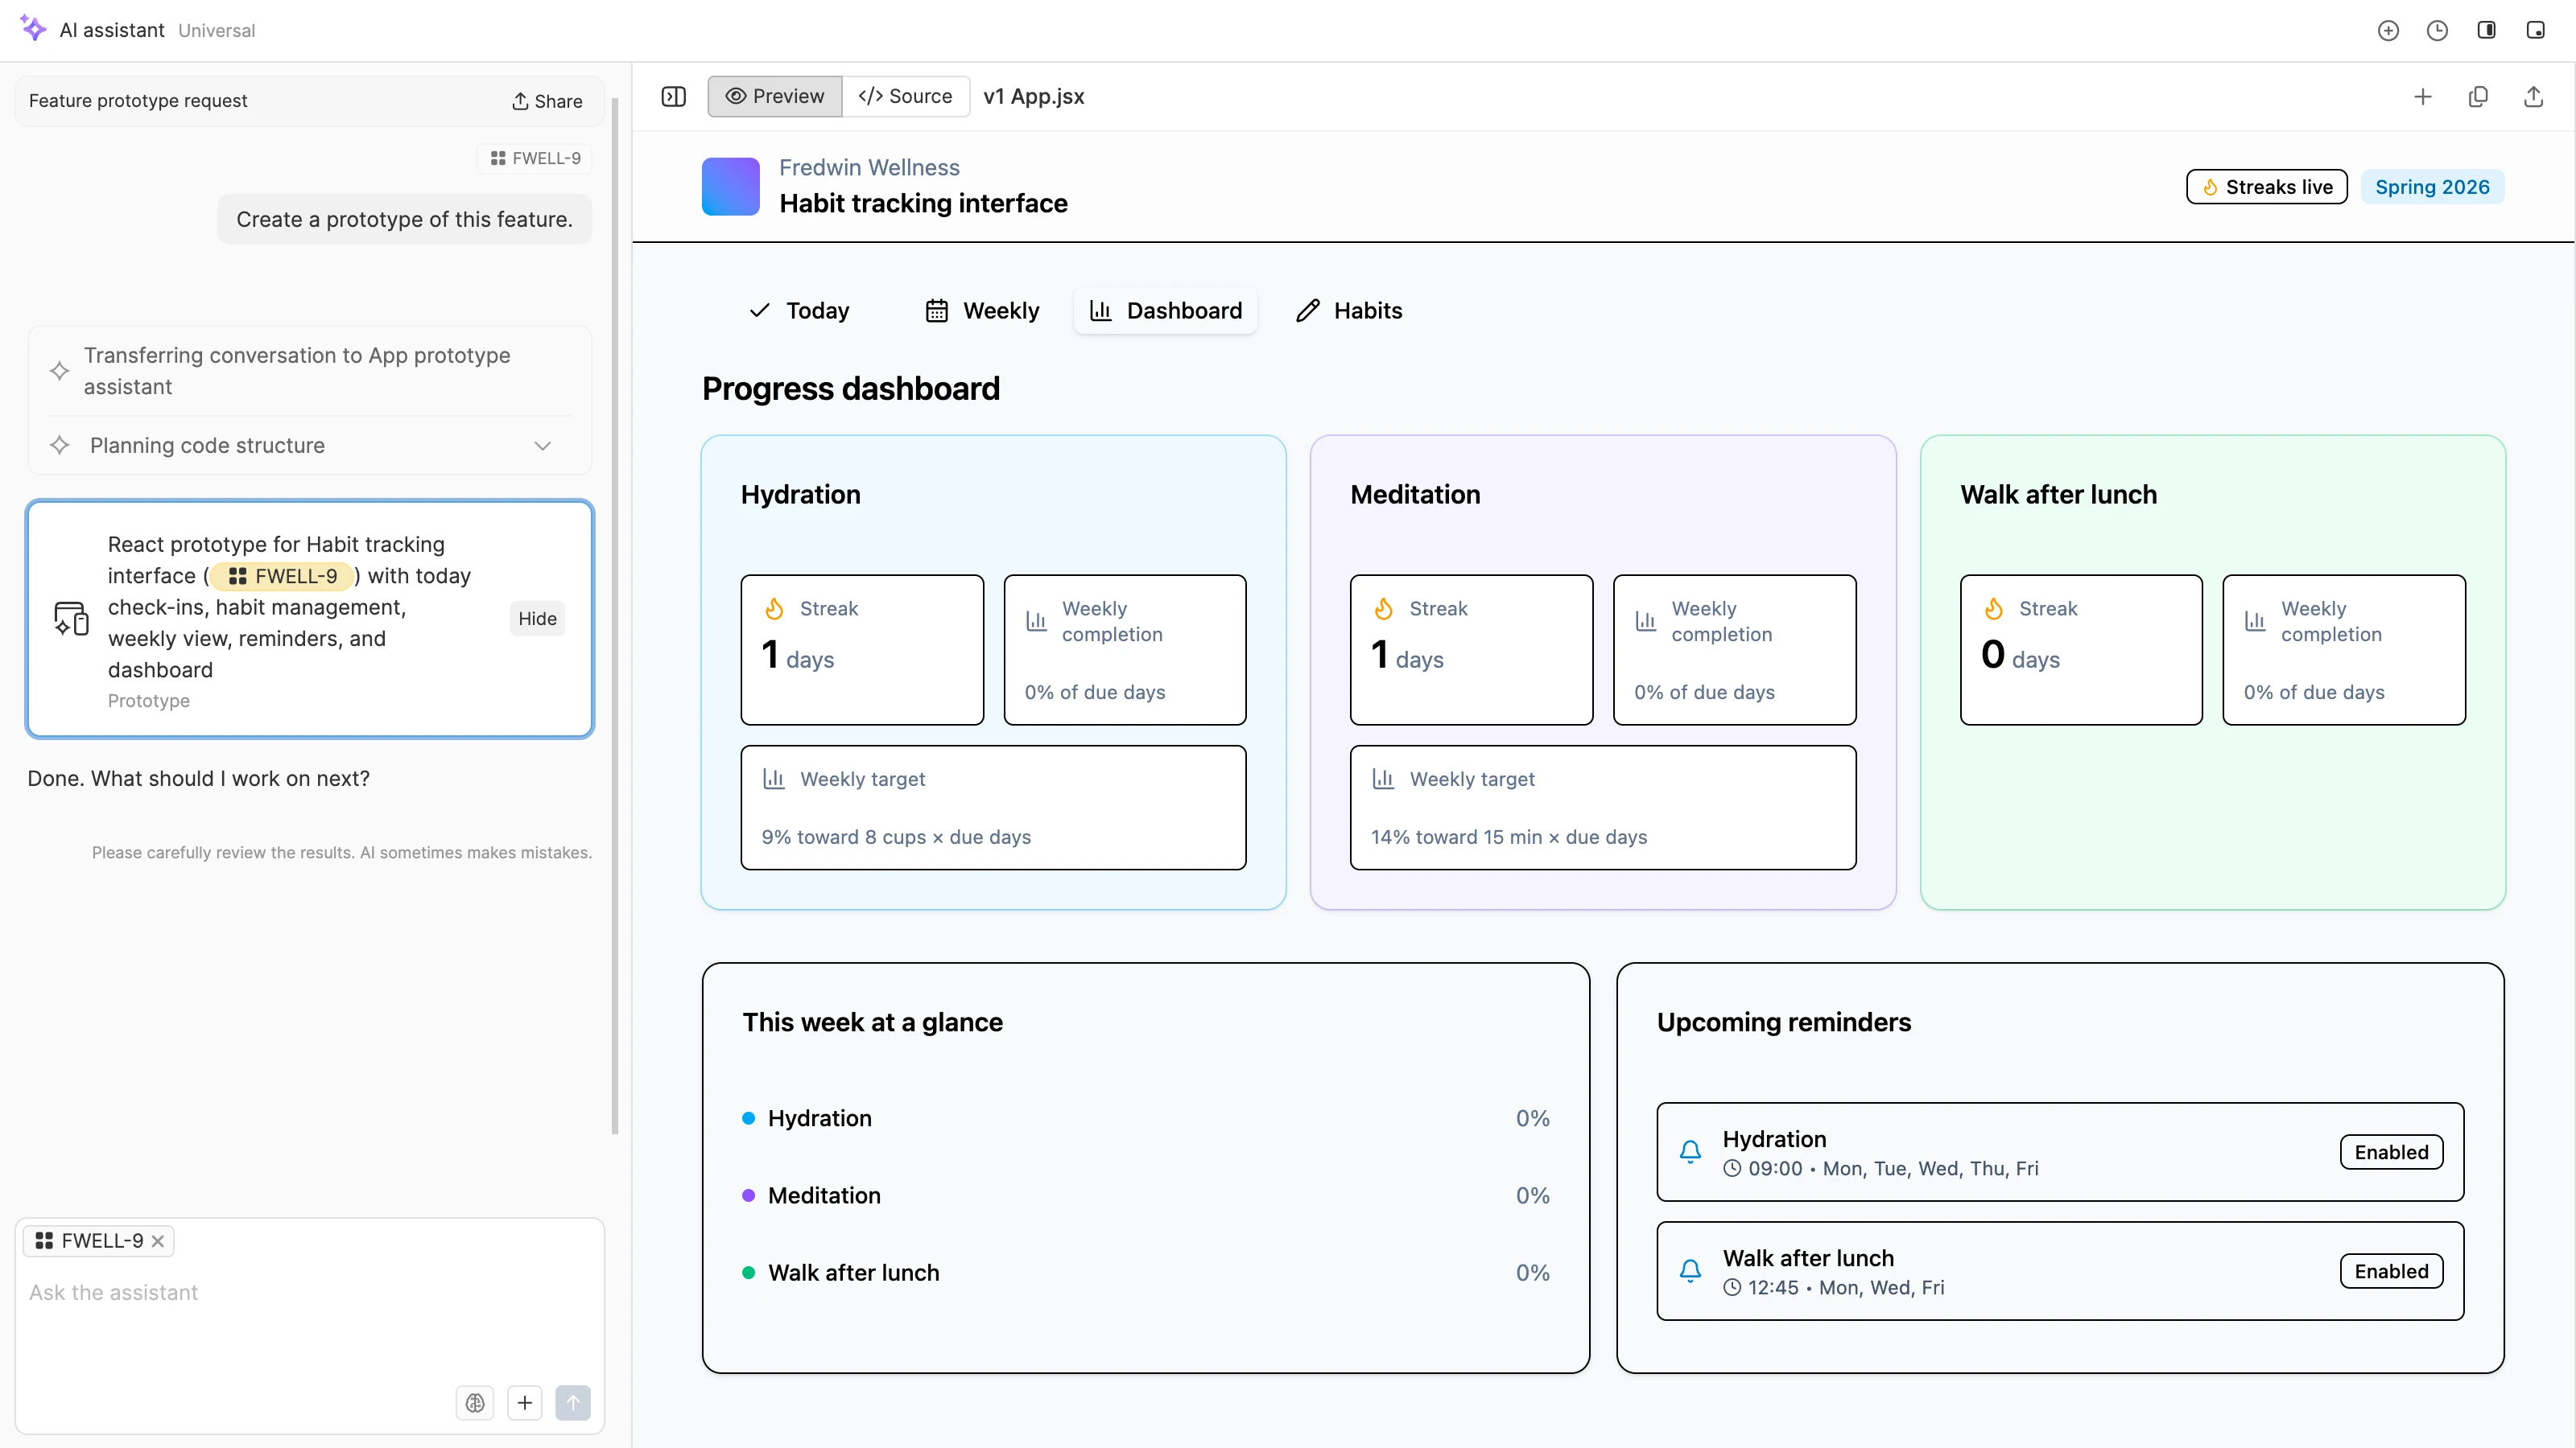This screenshot has height=1448, width=2576.
Task: Select the brain model-capabilities icon in assistant input
Action: [475, 1402]
